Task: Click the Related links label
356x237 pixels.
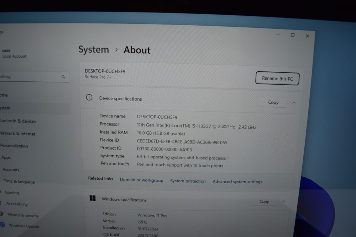Action: pos(101,178)
